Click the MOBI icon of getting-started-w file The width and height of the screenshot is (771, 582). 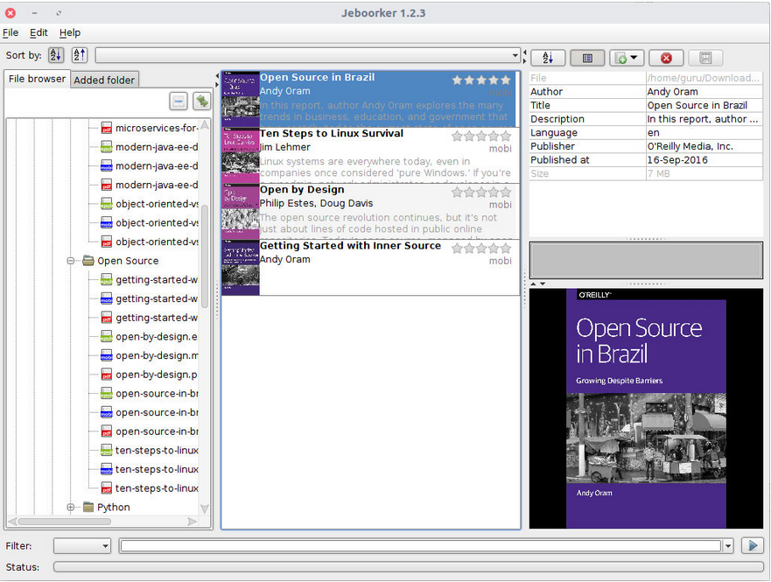106,298
